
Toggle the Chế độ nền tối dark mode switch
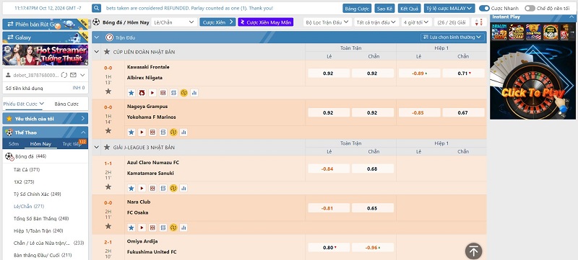[530, 8]
